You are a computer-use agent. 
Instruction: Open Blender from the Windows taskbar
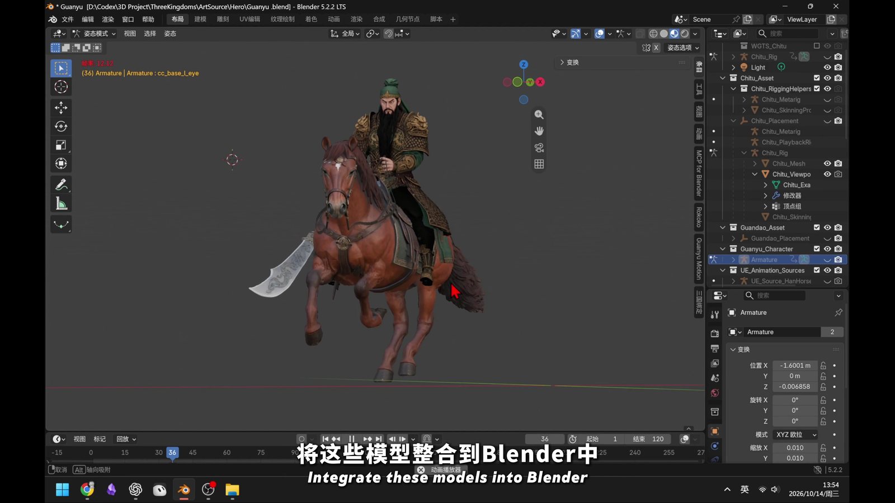tap(183, 490)
